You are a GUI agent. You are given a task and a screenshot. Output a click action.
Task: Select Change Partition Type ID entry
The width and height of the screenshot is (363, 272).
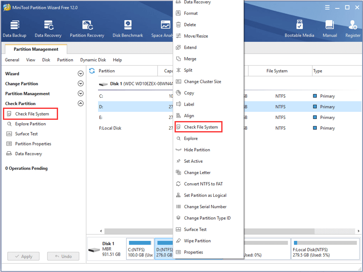pos(208,218)
